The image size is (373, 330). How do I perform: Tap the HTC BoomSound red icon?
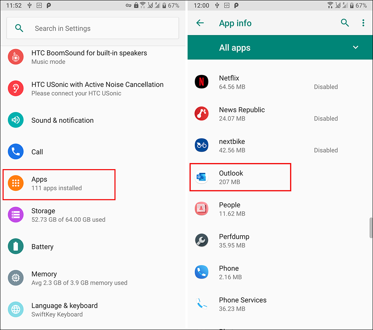pos(16,57)
